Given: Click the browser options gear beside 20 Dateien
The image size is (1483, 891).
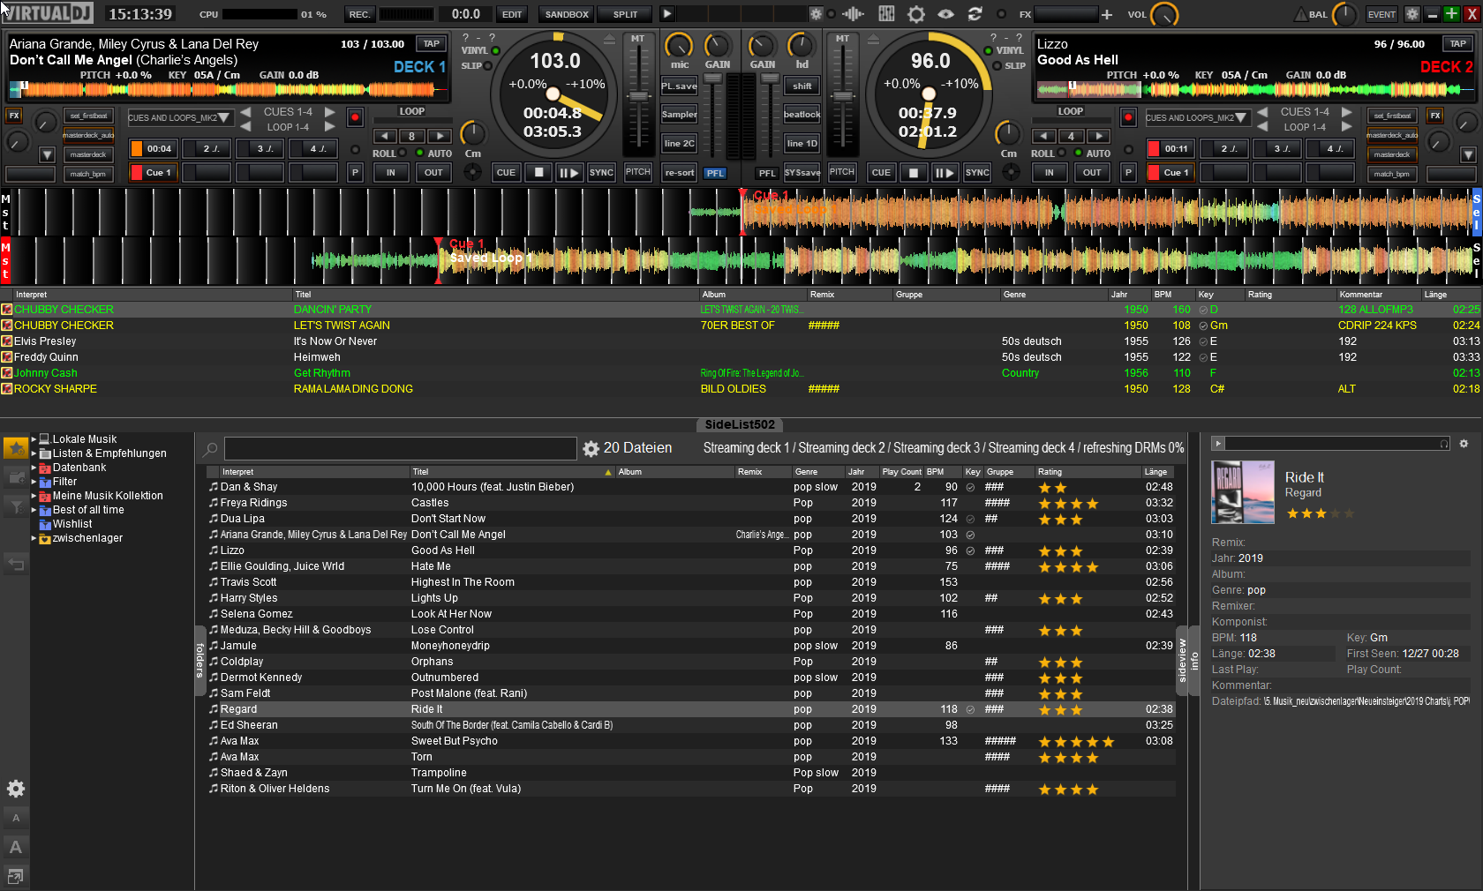Looking at the screenshot, I should (591, 449).
